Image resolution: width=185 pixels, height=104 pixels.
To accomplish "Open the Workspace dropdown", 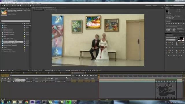I will click(159, 5).
